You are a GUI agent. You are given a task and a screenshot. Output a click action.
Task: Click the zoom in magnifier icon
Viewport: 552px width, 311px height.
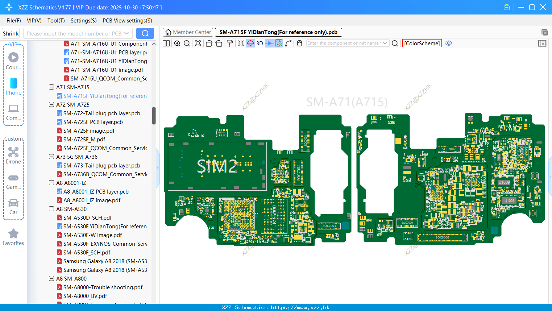[x=177, y=43]
